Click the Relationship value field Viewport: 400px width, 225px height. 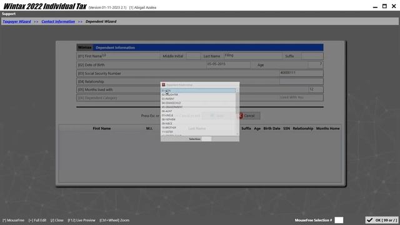tap(301, 81)
